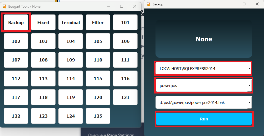
Task: Open the Filter tool
Action: tap(98, 22)
